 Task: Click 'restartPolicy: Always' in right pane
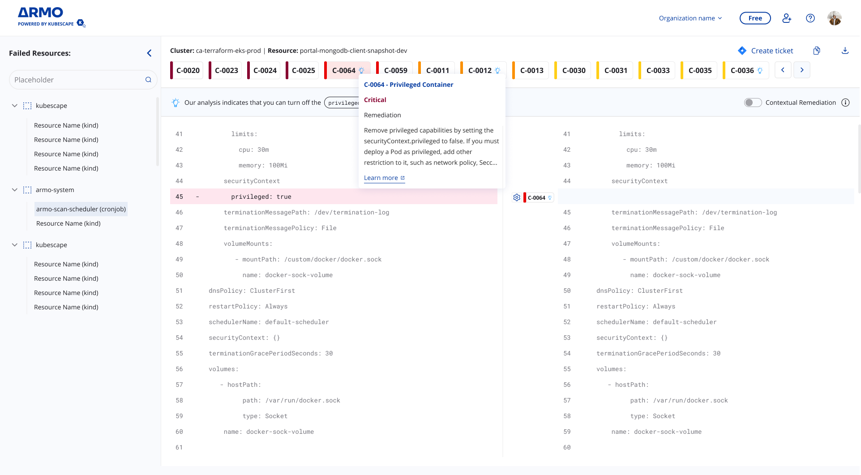[636, 306]
